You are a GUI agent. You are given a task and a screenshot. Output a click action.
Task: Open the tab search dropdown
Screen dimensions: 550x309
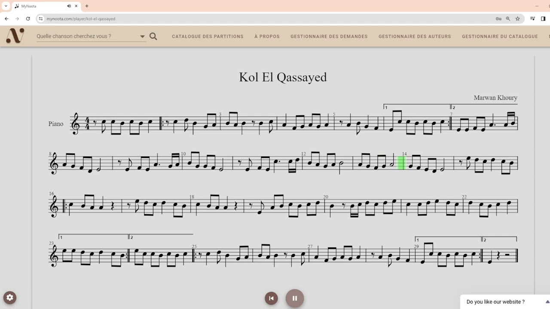[6, 6]
